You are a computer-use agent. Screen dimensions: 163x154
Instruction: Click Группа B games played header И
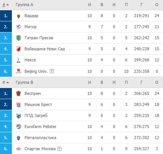tap(90, 82)
